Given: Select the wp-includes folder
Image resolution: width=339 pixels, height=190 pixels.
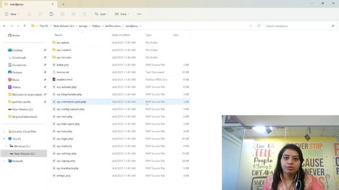Looking at the screenshot, I should 64,58.
